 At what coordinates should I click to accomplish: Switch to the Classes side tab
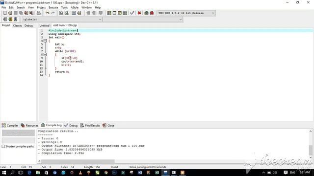click(18, 25)
